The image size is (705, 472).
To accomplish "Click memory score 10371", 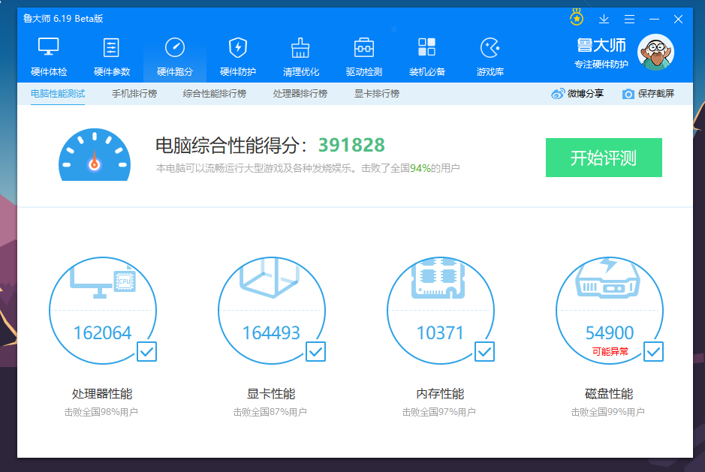I will [440, 333].
